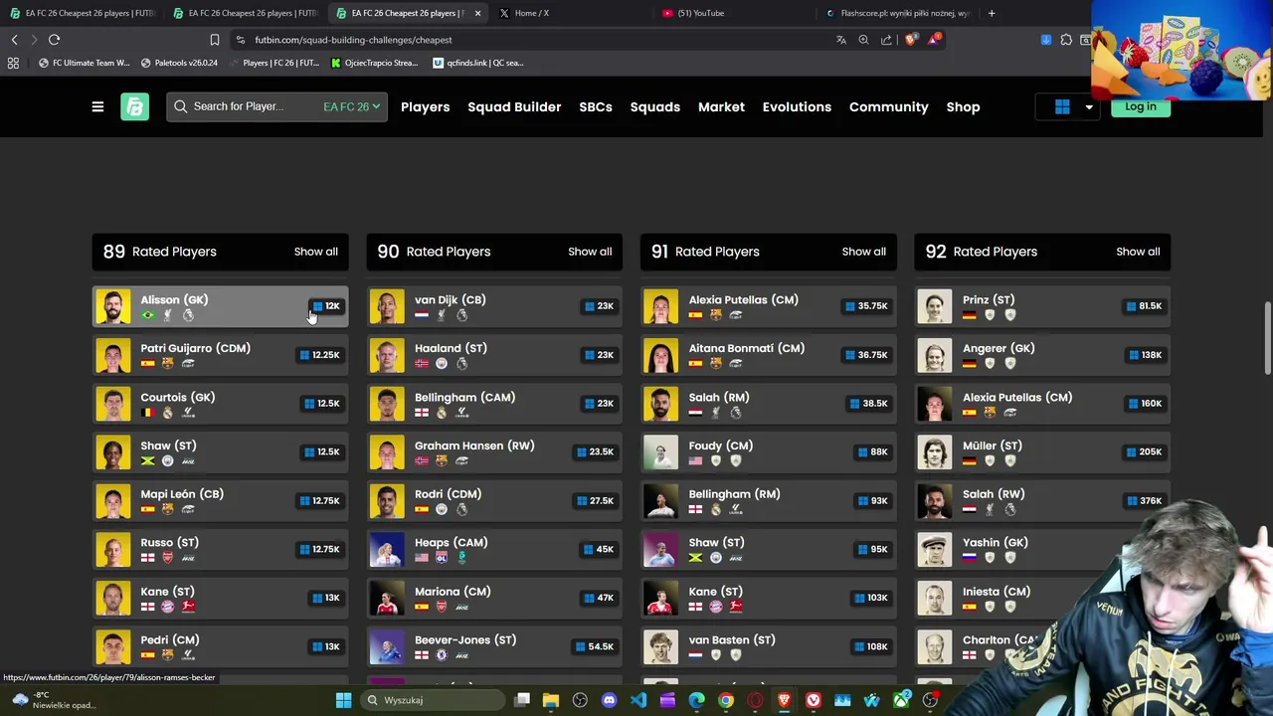Open the Evolutions menu
The width and height of the screenshot is (1273, 716).
click(797, 106)
